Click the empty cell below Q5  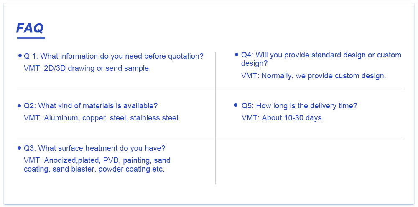(x=309, y=160)
